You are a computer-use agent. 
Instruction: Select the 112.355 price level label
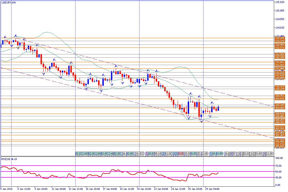click(x=280, y=54)
